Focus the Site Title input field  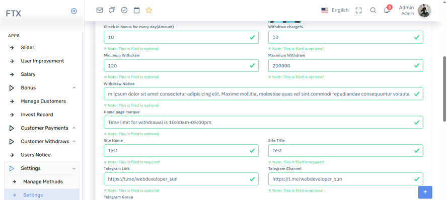click(345, 150)
